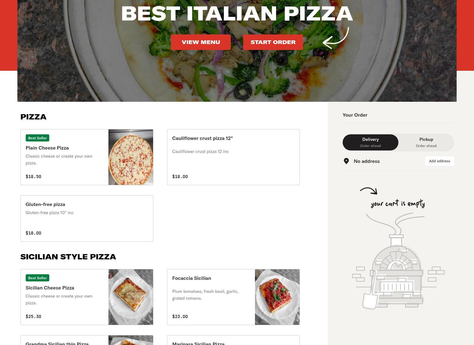Viewport: 474px width, 345px height.
Task: Switch order type to Pickup
Action: pyautogui.click(x=426, y=142)
